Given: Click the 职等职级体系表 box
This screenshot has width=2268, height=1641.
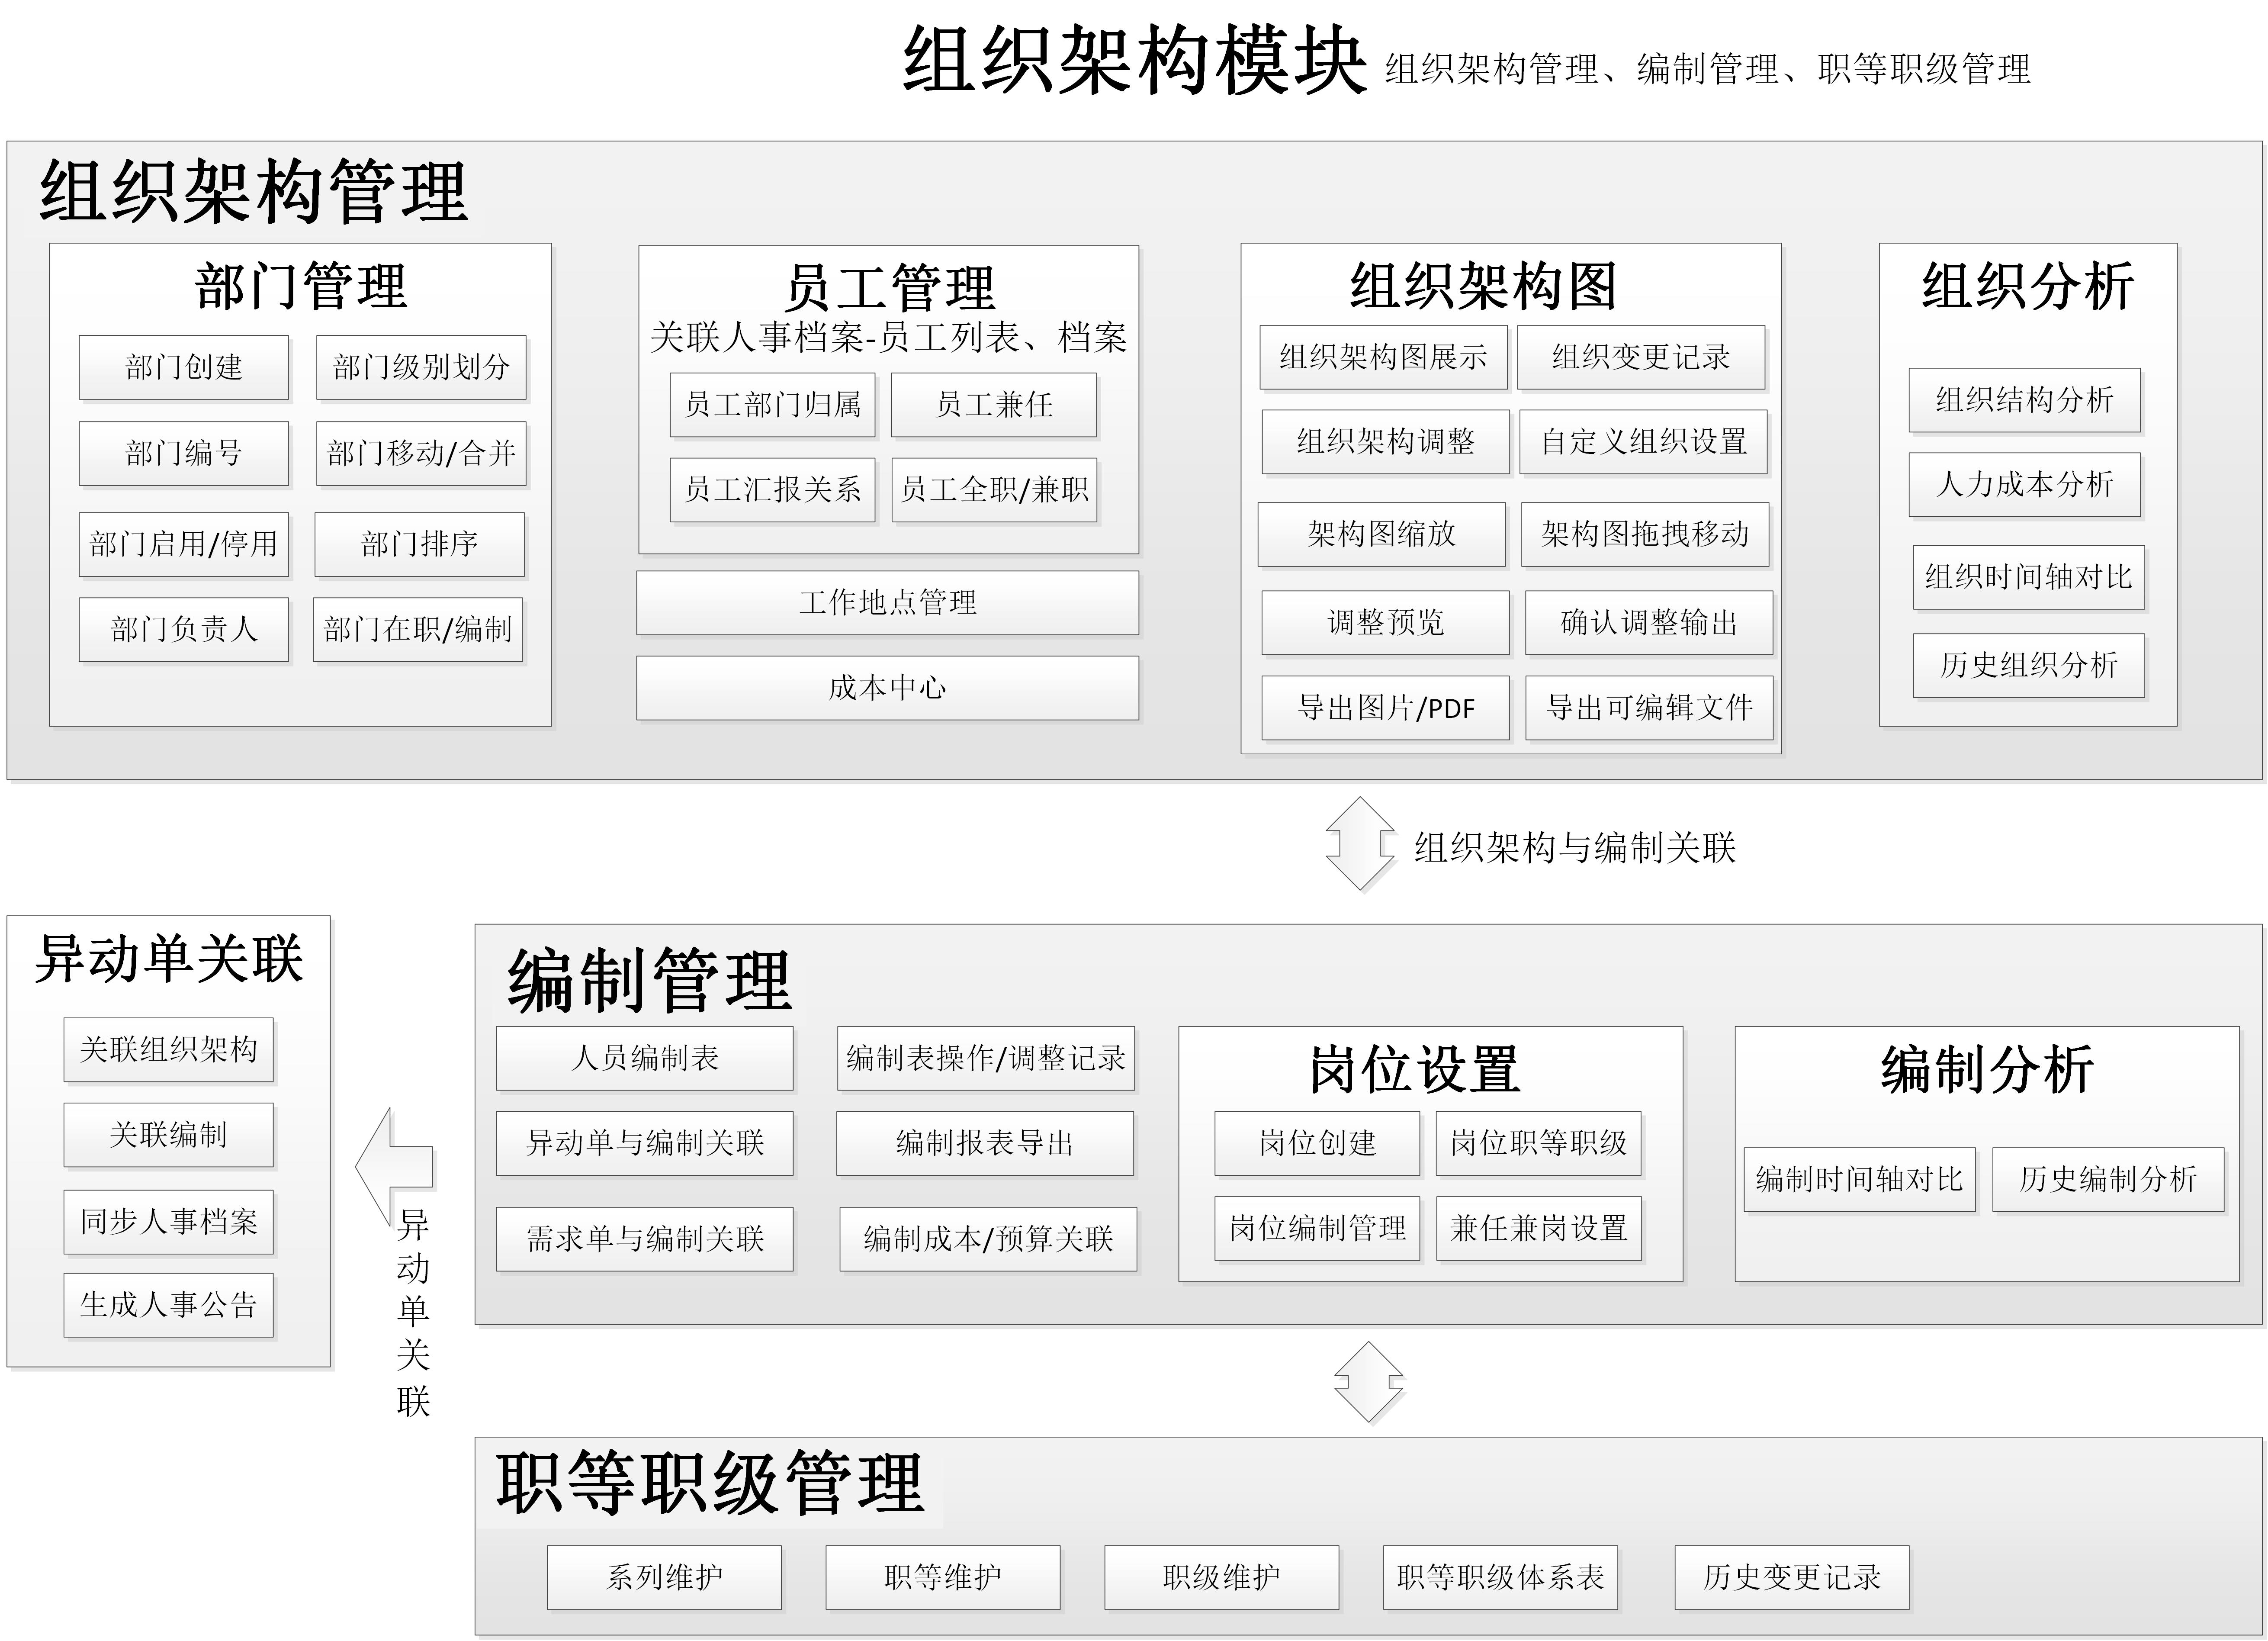Looking at the screenshot, I should click(1501, 1577).
